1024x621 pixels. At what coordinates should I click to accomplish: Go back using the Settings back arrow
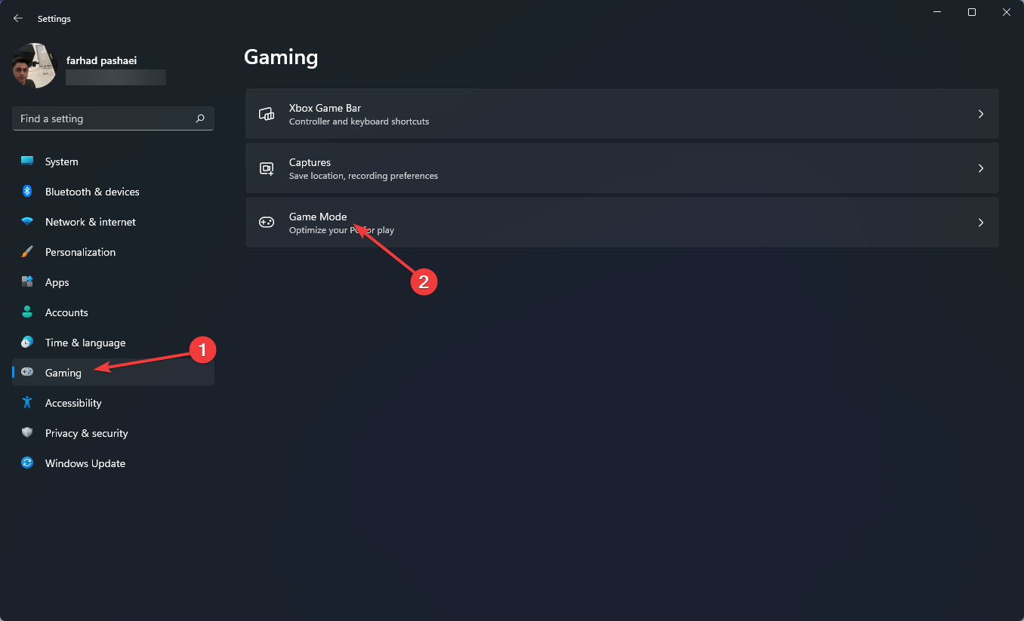18,18
